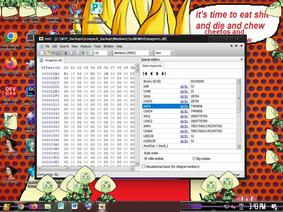Click the go to link for ULEB128
The image size is (283, 212).
pyautogui.click(x=184, y=141)
